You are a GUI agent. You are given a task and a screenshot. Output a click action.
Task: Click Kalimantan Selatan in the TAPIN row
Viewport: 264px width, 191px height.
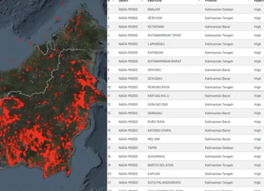click(x=219, y=148)
